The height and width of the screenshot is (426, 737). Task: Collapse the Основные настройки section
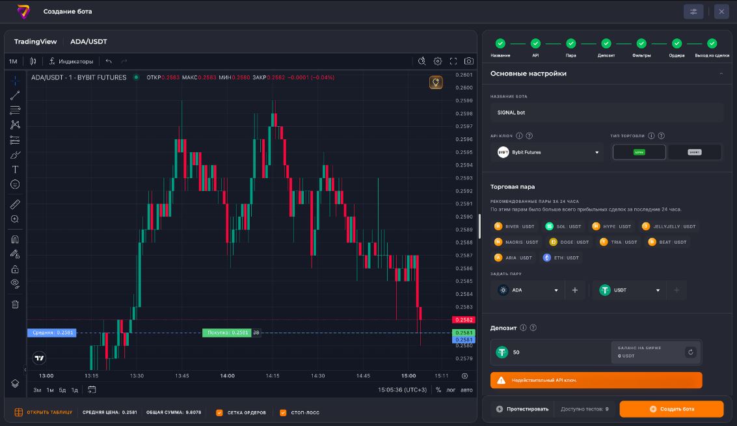721,73
